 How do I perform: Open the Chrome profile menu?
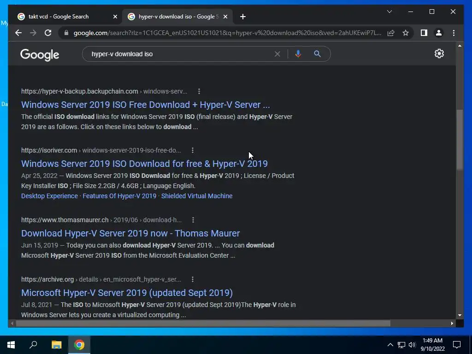(439, 33)
